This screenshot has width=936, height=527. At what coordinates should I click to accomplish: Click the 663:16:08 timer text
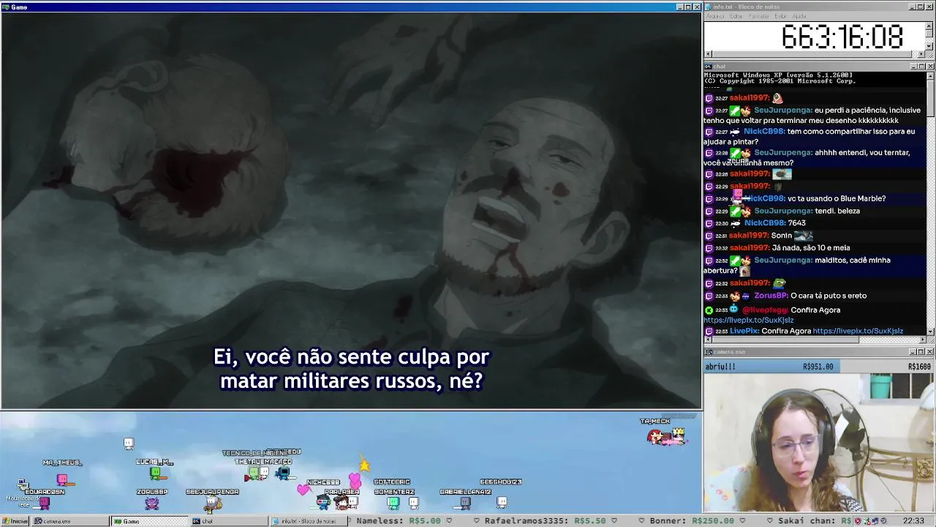coord(842,37)
